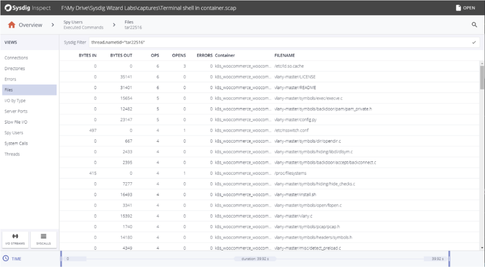Screen dimensions: 485x268
Task: Open the Threads view
Action: click(12, 154)
